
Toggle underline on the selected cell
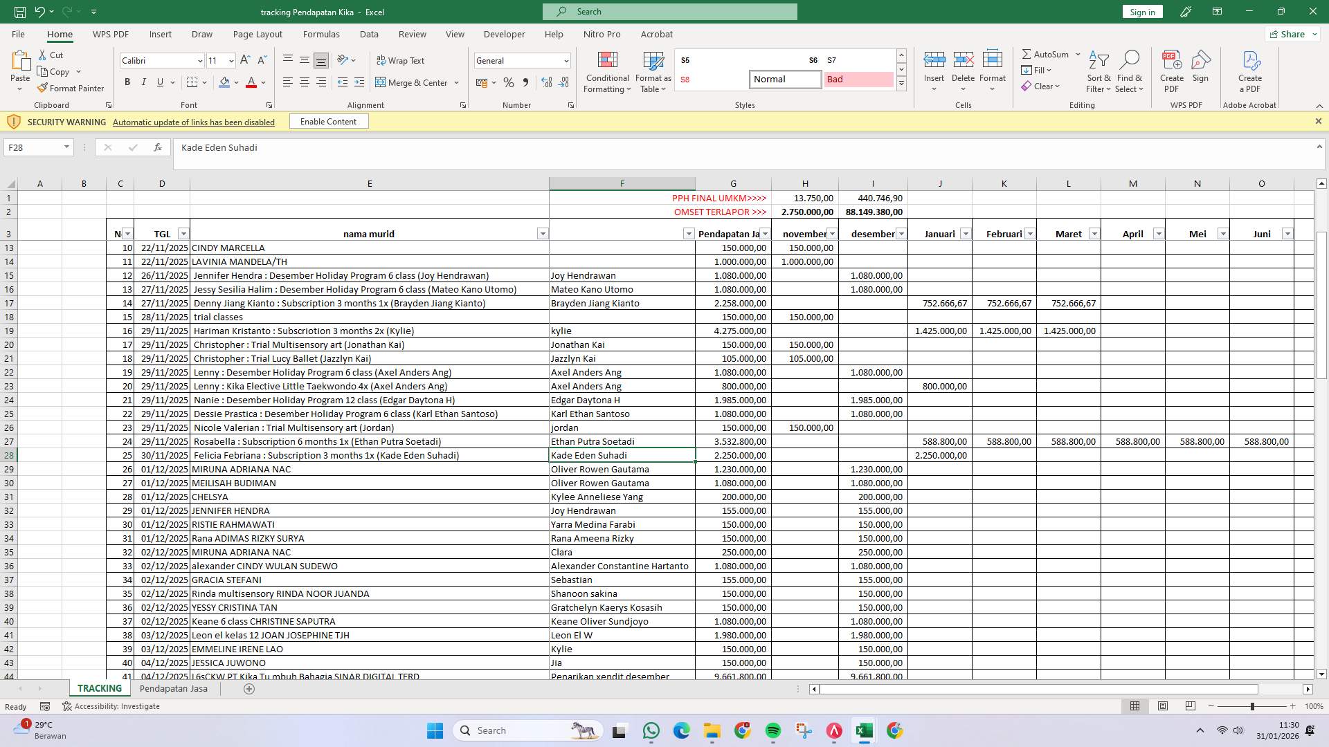[x=160, y=82]
